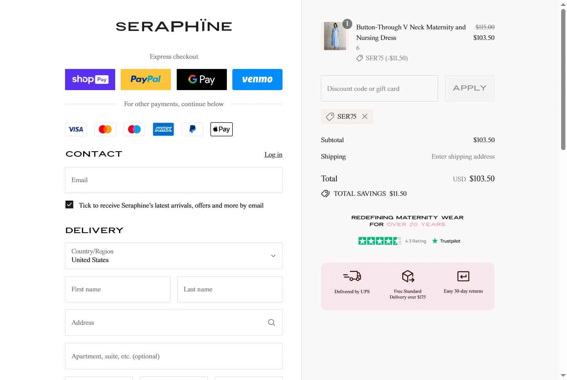Click the 'Enter shipping address' text
This screenshot has height=380, width=567.
(x=463, y=157)
